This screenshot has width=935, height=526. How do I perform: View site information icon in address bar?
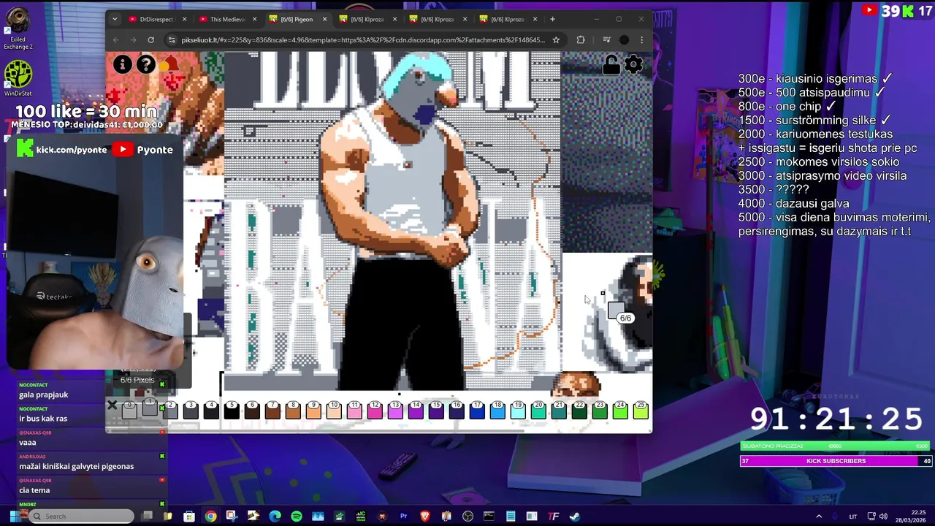[172, 39]
